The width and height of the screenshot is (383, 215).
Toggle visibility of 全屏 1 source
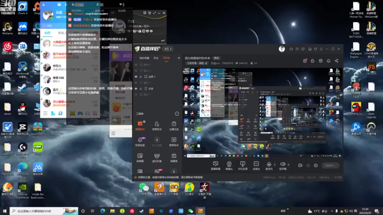[x=136, y=76]
